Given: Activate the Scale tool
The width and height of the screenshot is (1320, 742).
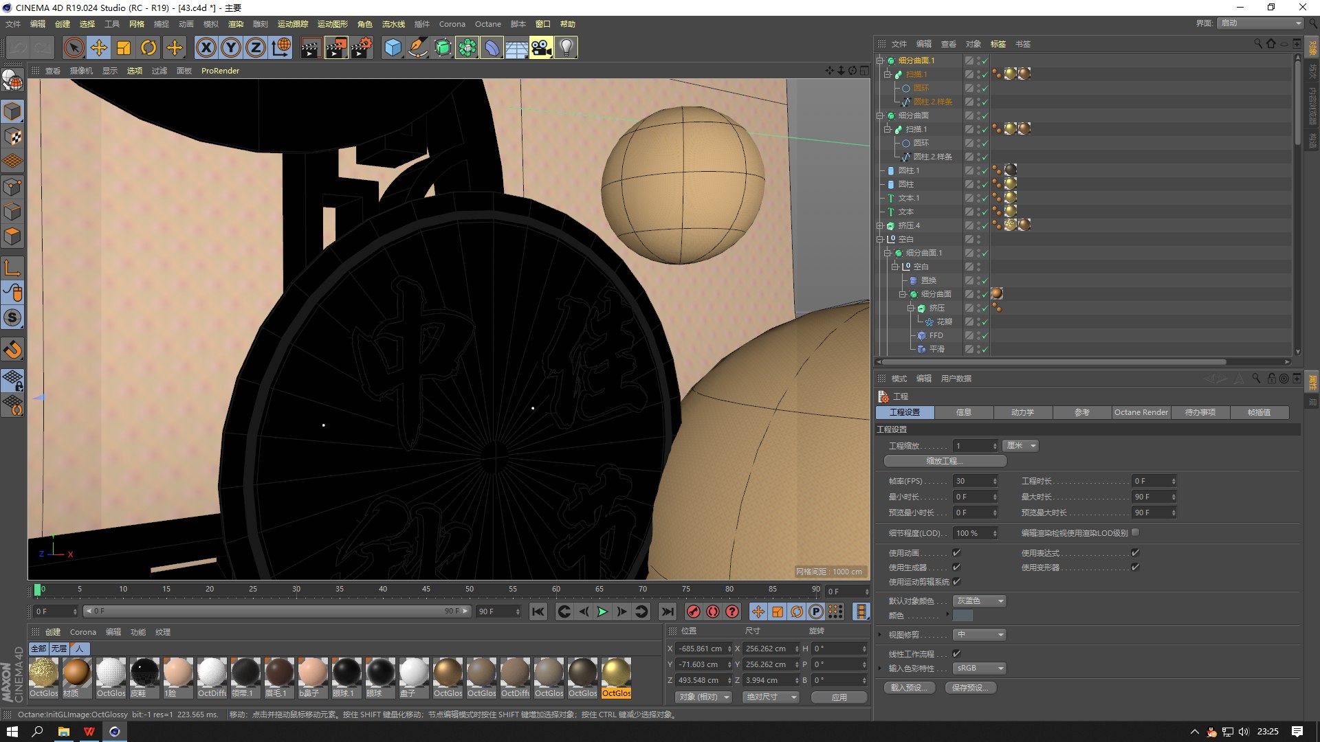Looking at the screenshot, I should [124, 47].
